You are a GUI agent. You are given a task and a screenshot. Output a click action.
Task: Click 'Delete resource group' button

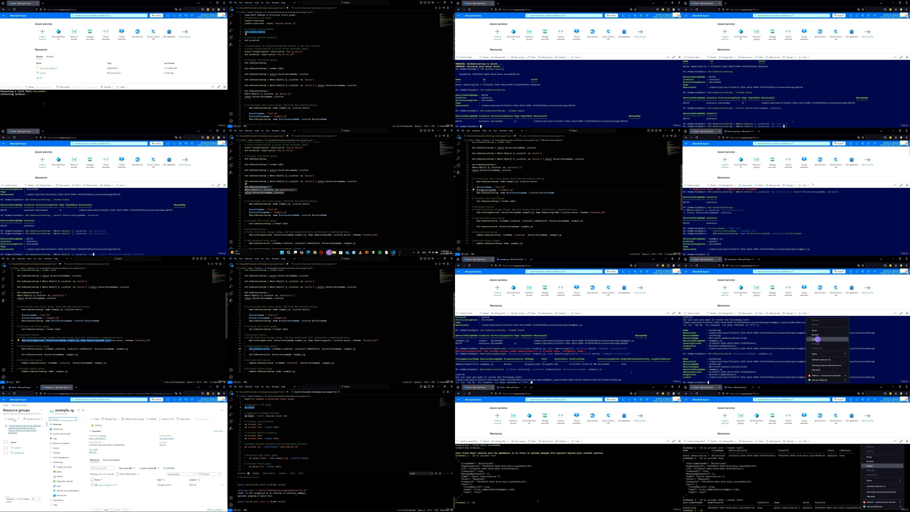(x=133, y=419)
